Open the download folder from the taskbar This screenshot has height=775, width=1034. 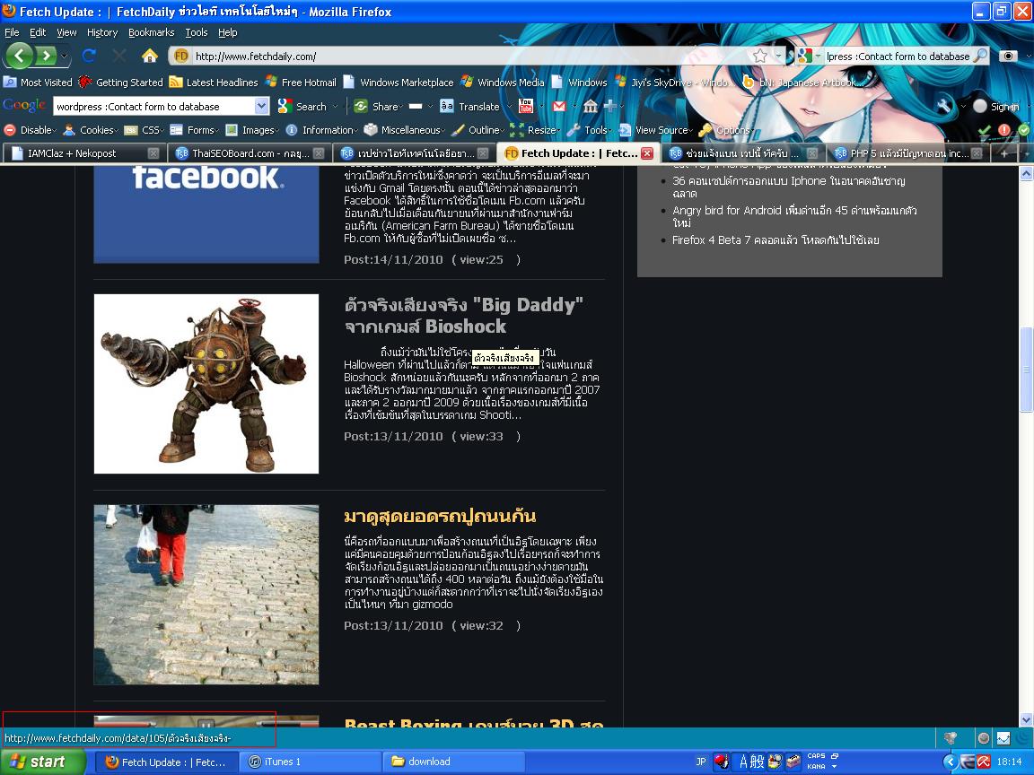(453, 762)
